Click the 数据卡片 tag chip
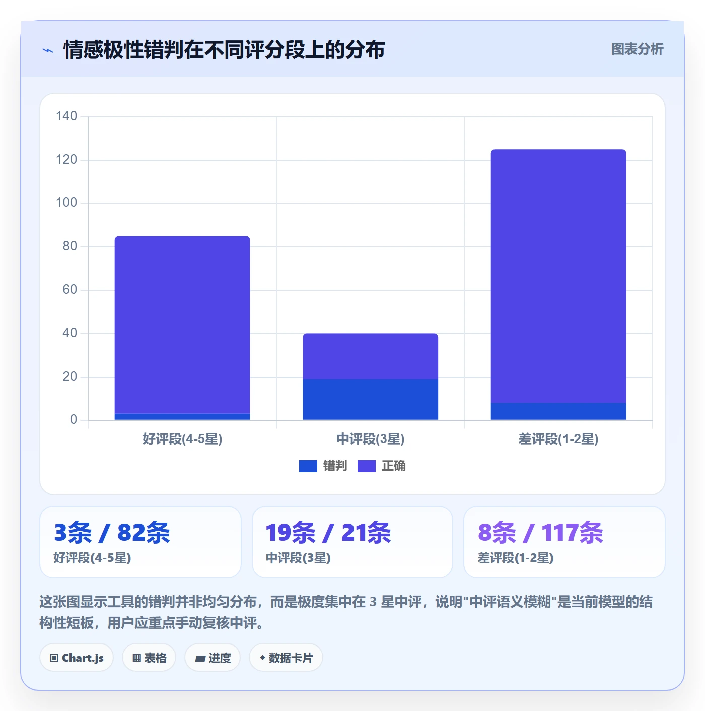This screenshot has height=711, width=705. [x=286, y=658]
